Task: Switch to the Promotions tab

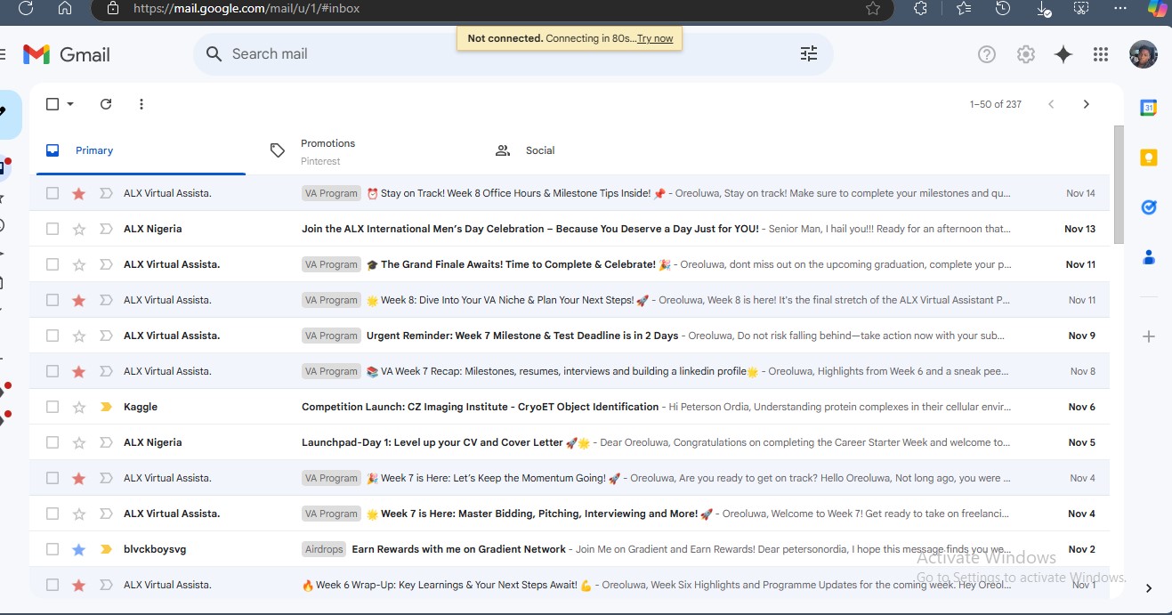Action: [x=327, y=150]
